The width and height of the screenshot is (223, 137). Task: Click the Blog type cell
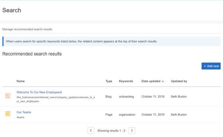(109, 97)
